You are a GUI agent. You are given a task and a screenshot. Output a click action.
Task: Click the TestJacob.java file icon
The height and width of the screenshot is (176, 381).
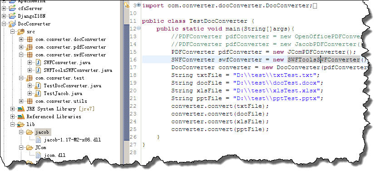tap(38, 94)
